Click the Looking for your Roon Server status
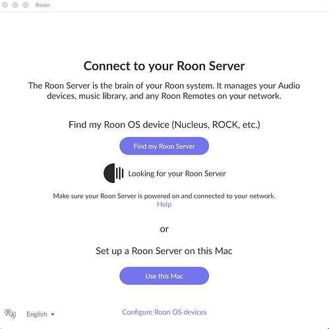Screen dimensions: 329x329 [x=177, y=174]
